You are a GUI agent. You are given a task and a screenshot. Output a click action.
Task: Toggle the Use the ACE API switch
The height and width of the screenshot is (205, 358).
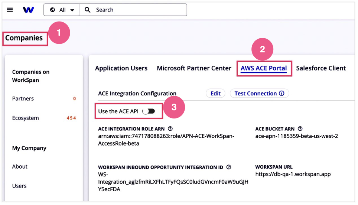click(149, 111)
